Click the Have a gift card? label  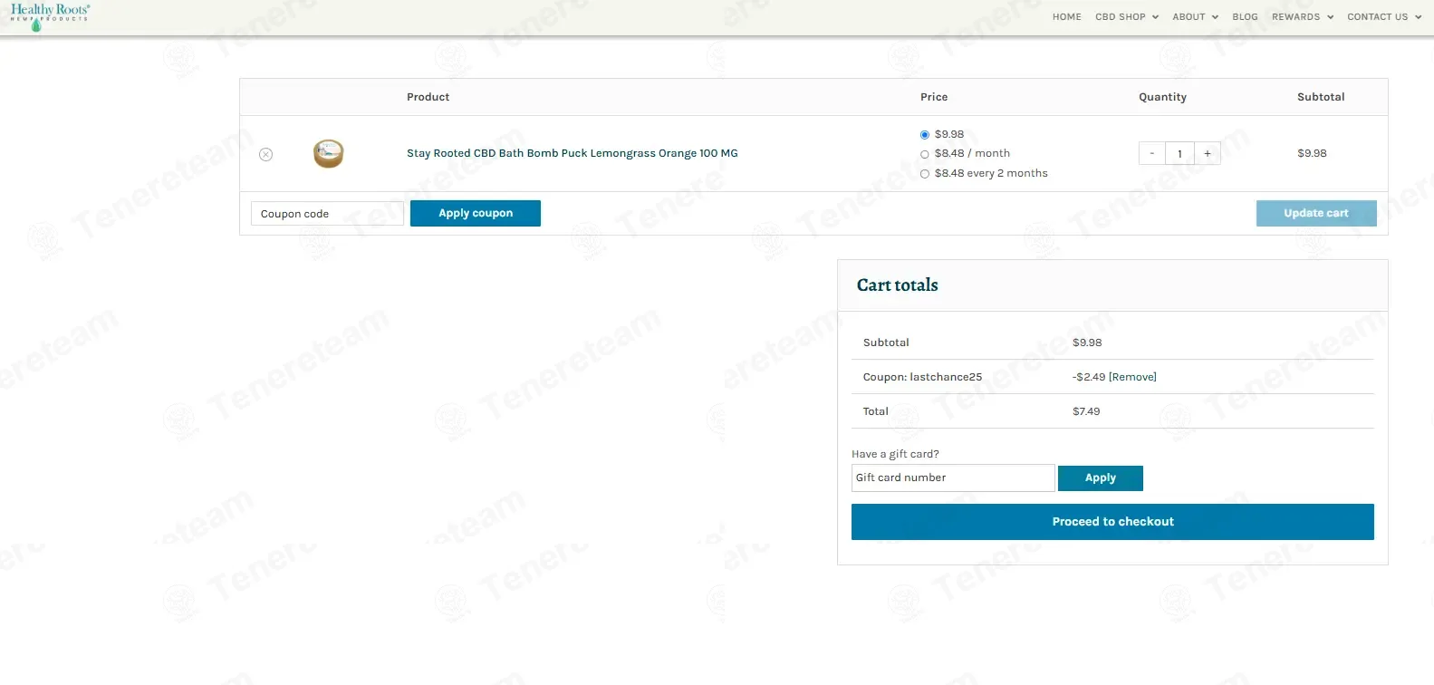coord(895,454)
